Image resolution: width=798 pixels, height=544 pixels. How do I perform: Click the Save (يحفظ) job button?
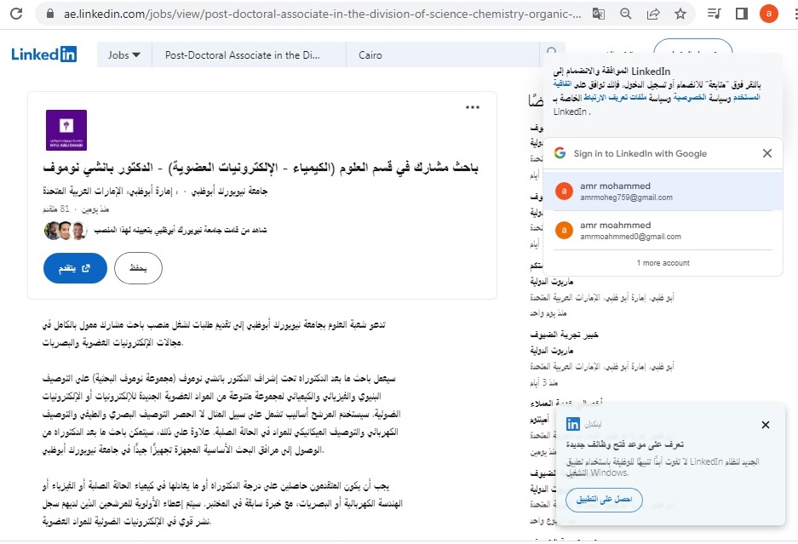[x=138, y=268]
